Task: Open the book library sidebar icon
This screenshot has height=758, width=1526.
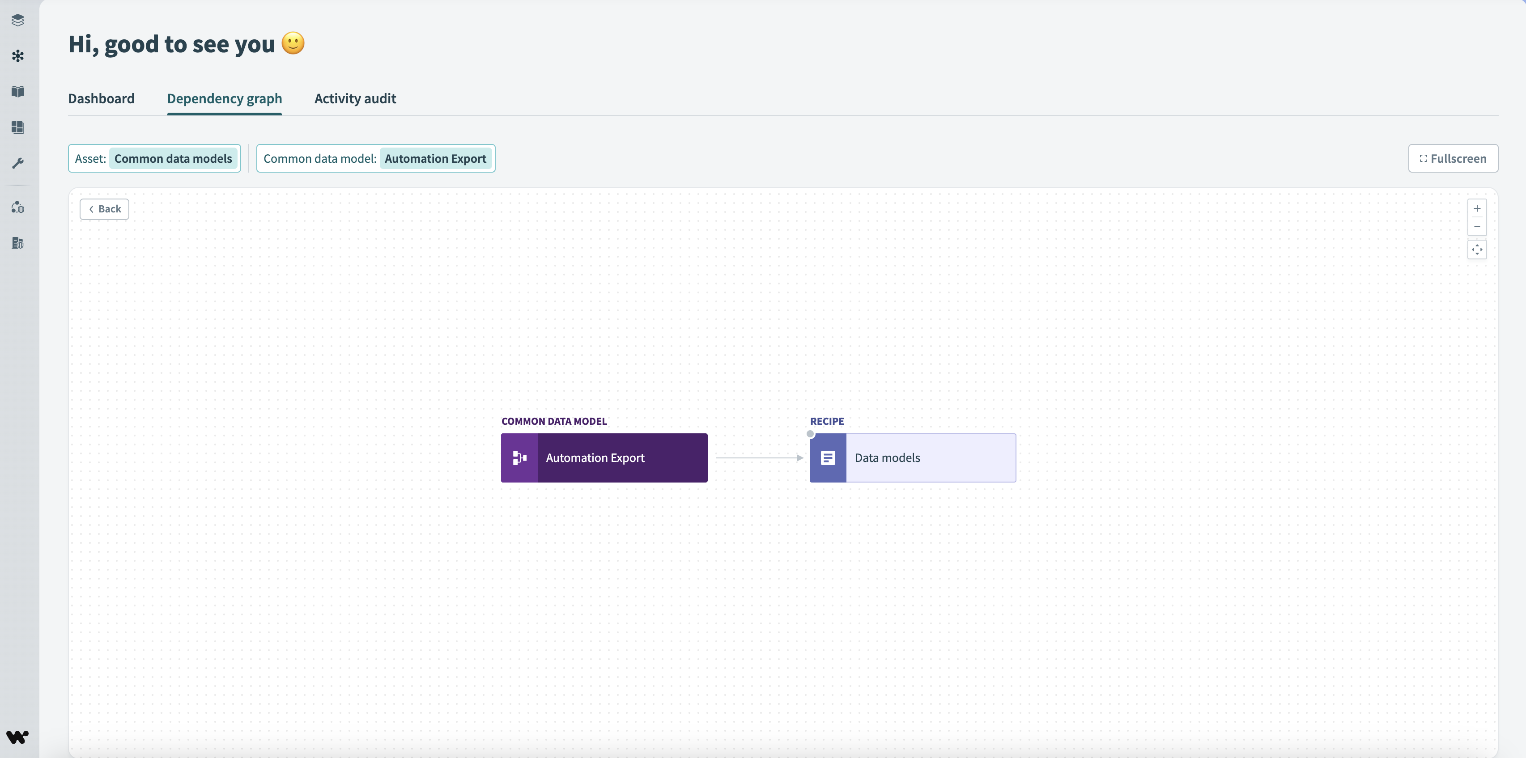Action: pyautogui.click(x=18, y=91)
